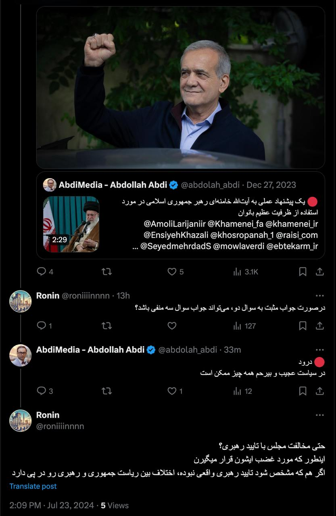
Task: Repost AbdiMedia's 33m reply
Action: point(106,391)
